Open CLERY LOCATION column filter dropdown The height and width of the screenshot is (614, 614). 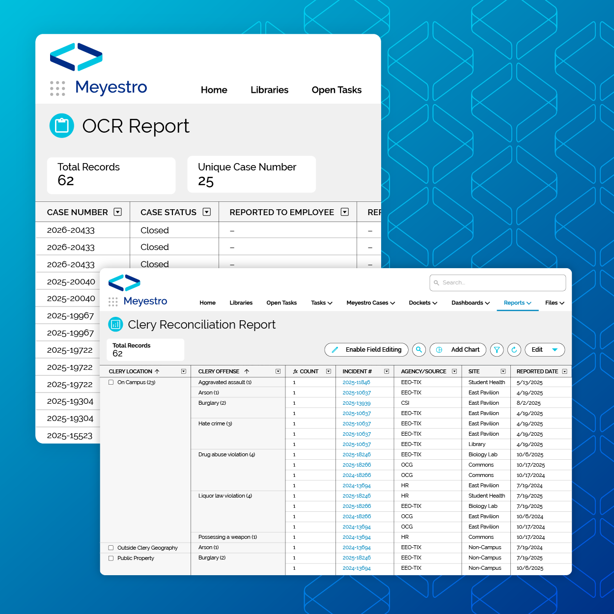184,371
